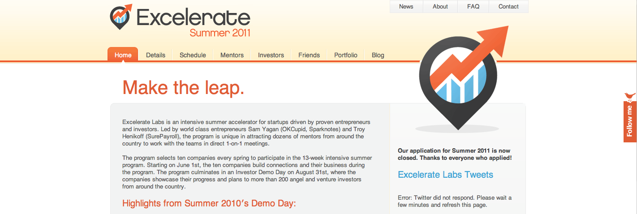This screenshot has width=637, height=214.
Task: Select Contact in the top menu
Action: tap(508, 7)
